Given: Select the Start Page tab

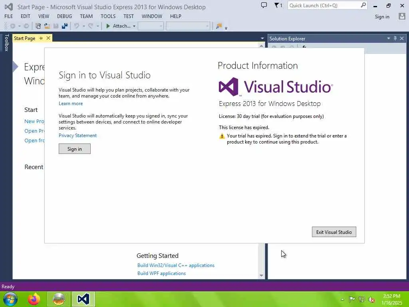Looking at the screenshot, I should 24,38.
